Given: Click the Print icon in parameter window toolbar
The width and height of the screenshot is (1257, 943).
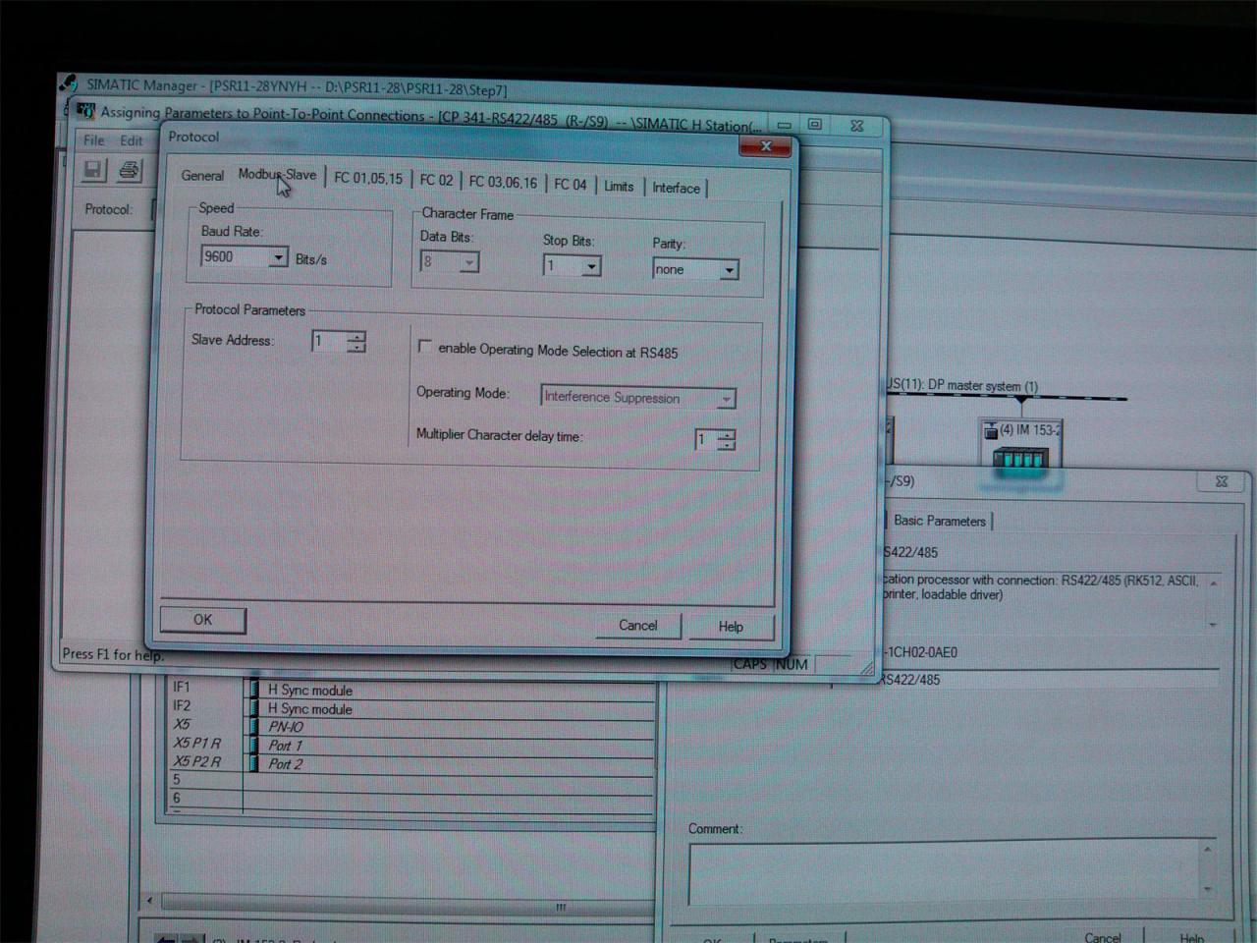Looking at the screenshot, I should [130, 171].
